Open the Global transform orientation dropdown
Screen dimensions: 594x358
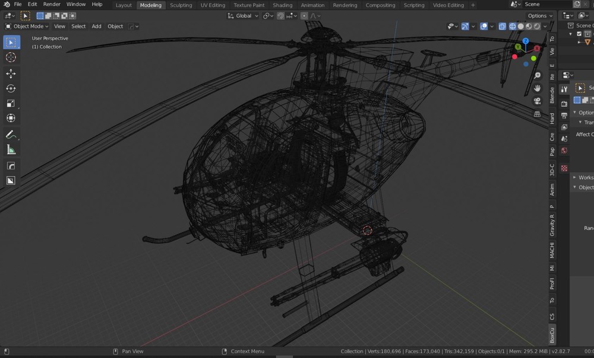point(244,16)
